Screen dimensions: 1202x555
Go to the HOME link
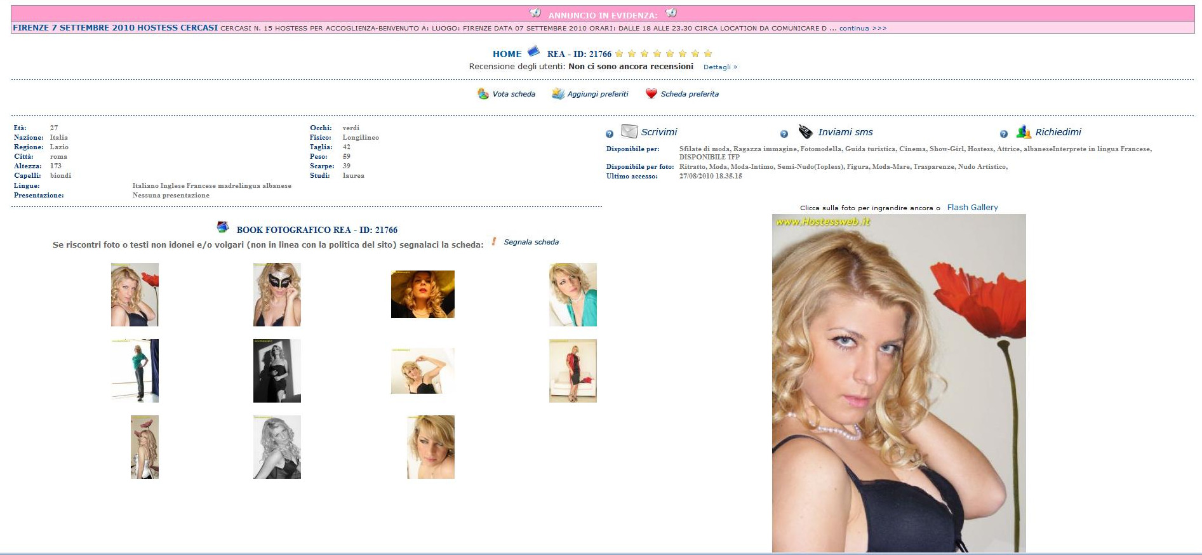507,54
